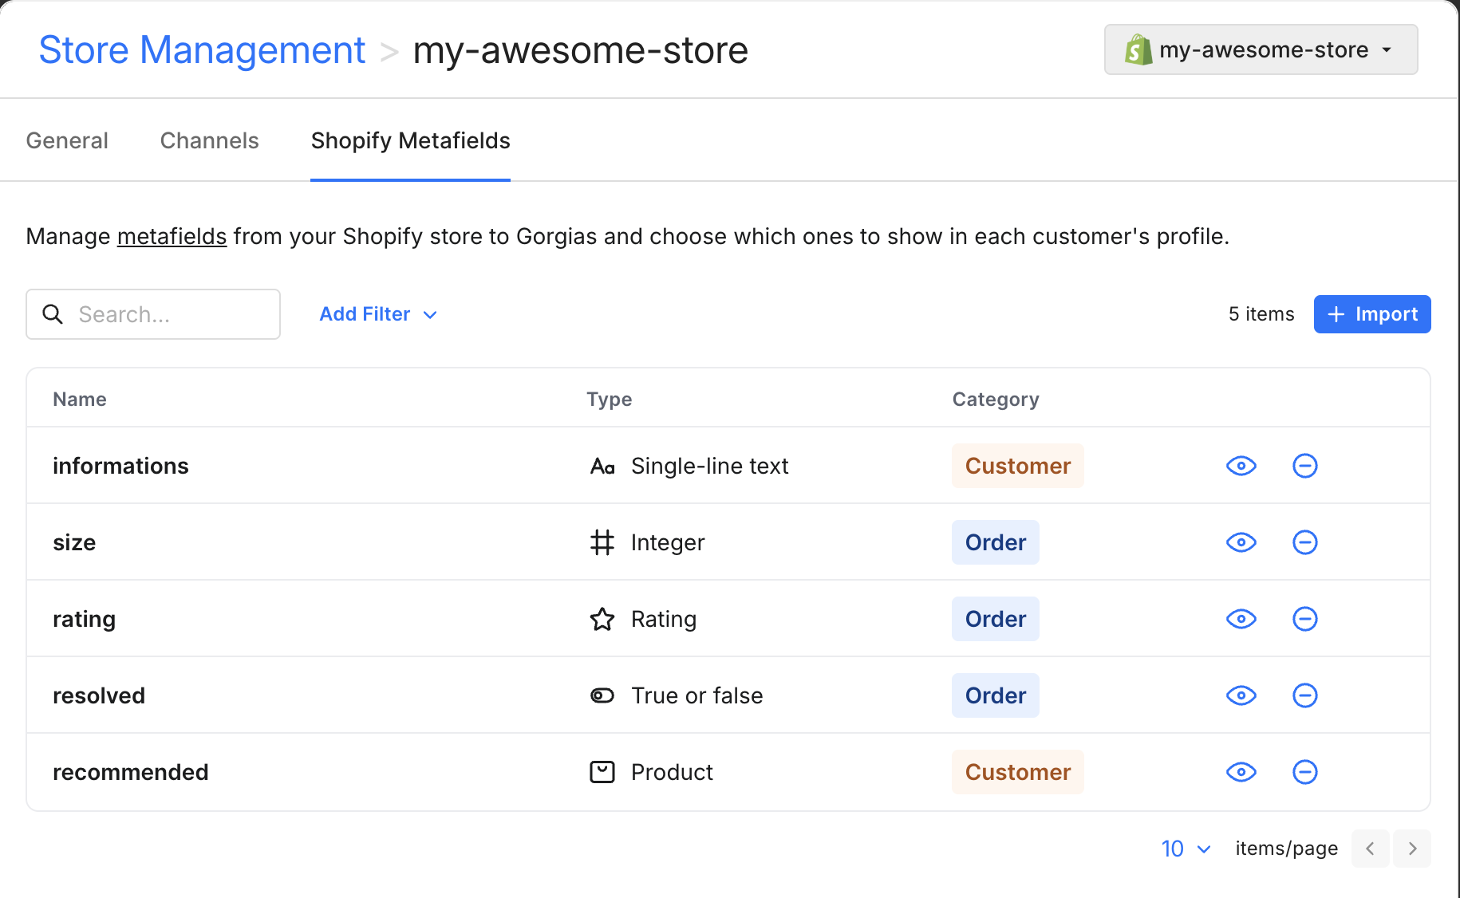Toggle visibility of informations metafield
1460x898 pixels.
[x=1241, y=466]
